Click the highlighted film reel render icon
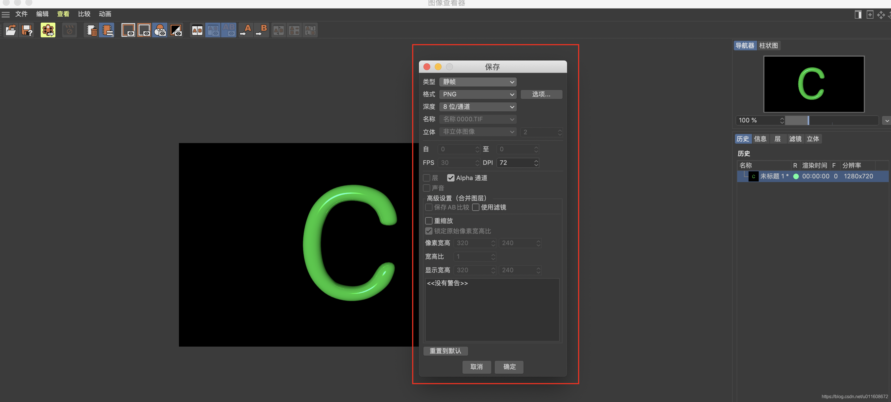Image resolution: width=891 pixels, height=402 pixels. point(48,31)
